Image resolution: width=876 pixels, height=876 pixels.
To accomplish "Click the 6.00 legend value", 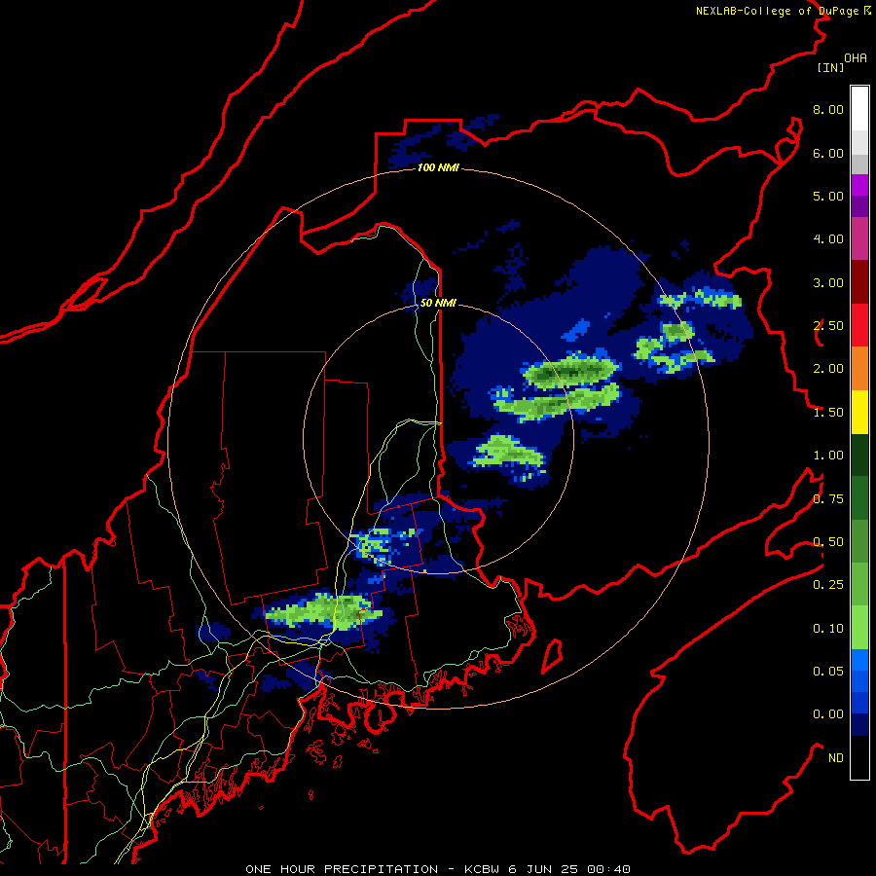I will pos(828,153).
